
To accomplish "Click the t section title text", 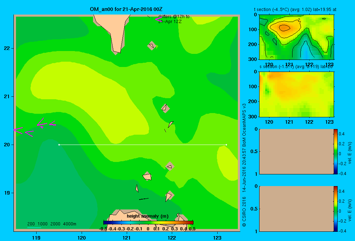I will 295,10.
